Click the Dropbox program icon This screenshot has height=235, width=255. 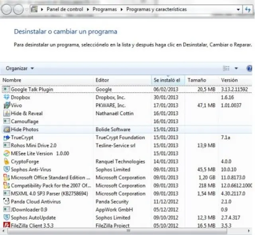(x=6, y=97)
